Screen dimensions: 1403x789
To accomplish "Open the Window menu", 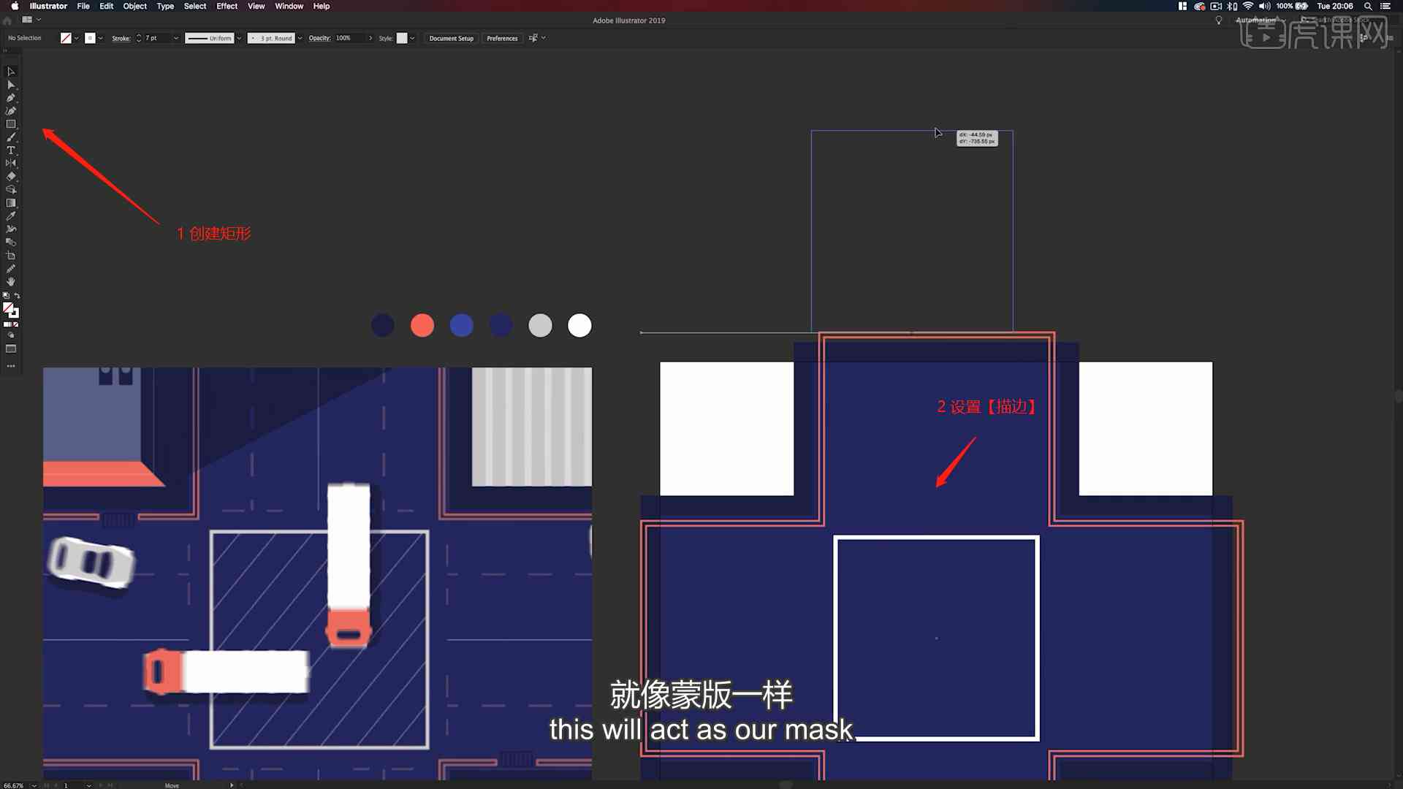I will (289, 6).
